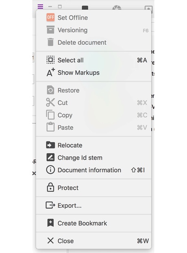187x253 pixels.
Task: Click the Relocate folder-arrow icon
Action: 50,145
